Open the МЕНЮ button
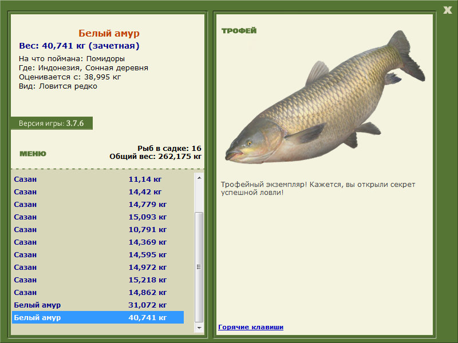This screenshot has width=458, height=343. click(x=33, y=154)
